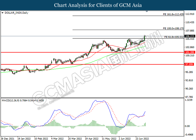Click the 110.435 price axis value
Viewport: 196px width, 140px height.
pyautogui.click(x=190, y=22)
